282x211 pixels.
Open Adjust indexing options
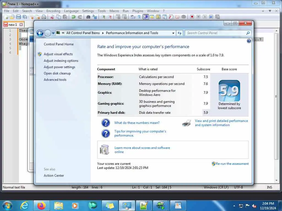point(61,61)
